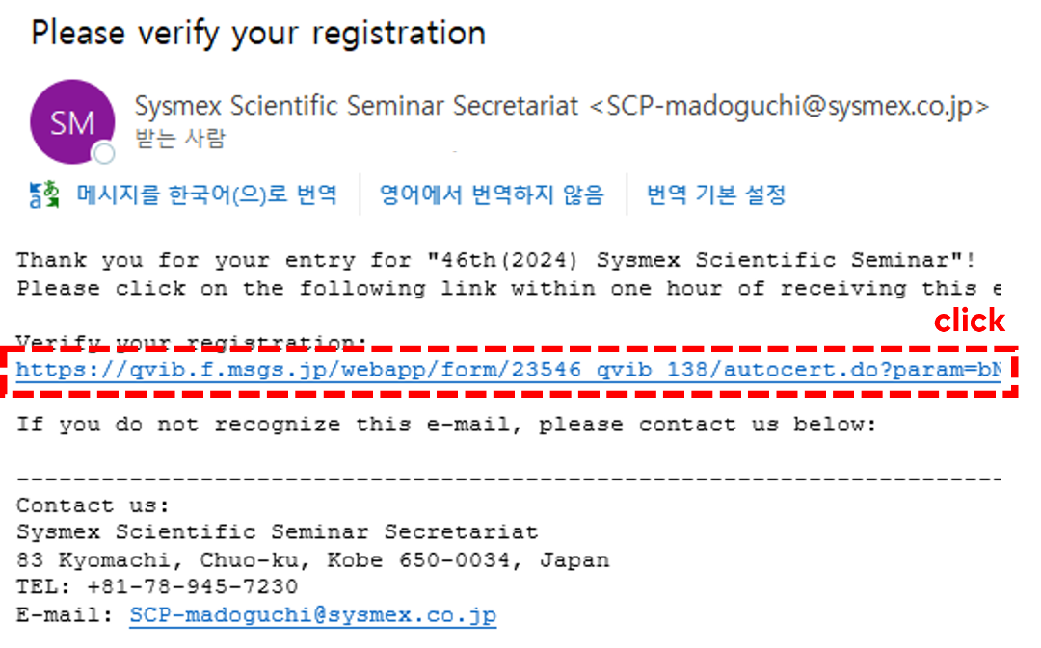Click the Verify your registration: label
Screen dimensions: 1041x648
191,342
